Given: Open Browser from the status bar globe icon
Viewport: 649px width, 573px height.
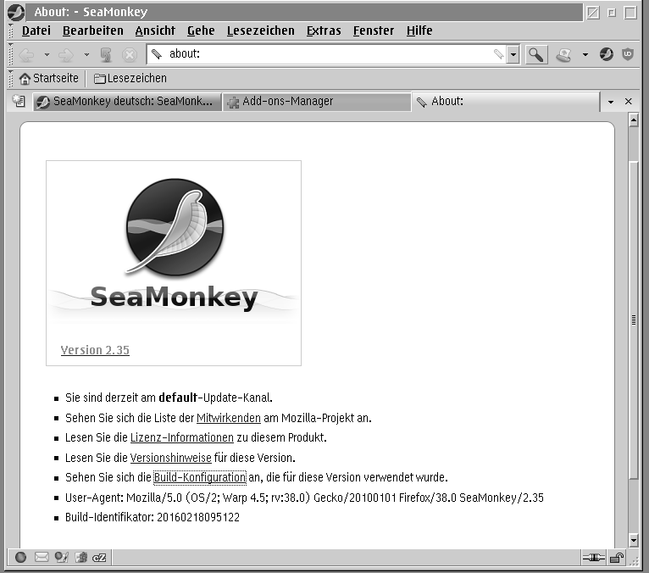Looking at the screenshot, I should (20, 557).
